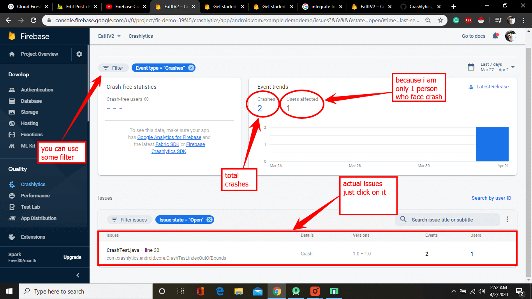Open Microsoft Edge from taskbar

coord(220,291)
